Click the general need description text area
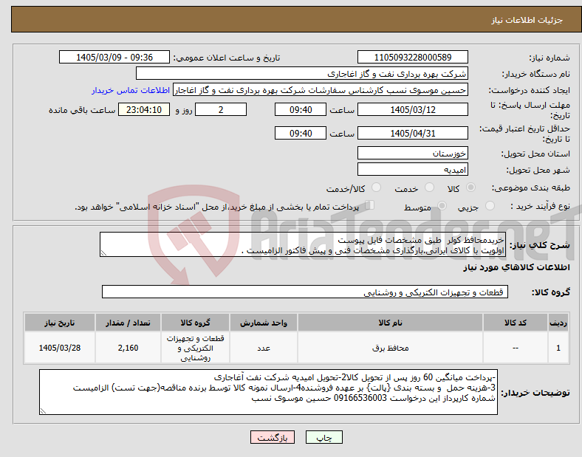The width and height of the screenshot is (582, 457). [x=303, y=245]
